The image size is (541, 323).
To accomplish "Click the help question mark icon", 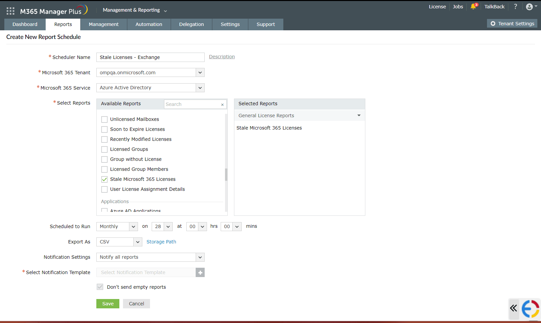I will pyautogui.click(x=515, y=6).
